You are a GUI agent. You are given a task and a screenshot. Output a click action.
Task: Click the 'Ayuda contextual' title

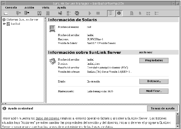(21, 108)
